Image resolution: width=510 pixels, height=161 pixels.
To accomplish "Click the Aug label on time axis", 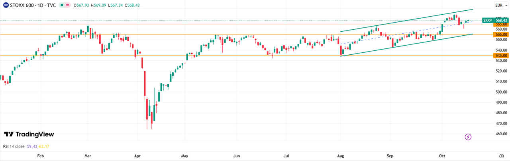I will (x=341, y=156).
